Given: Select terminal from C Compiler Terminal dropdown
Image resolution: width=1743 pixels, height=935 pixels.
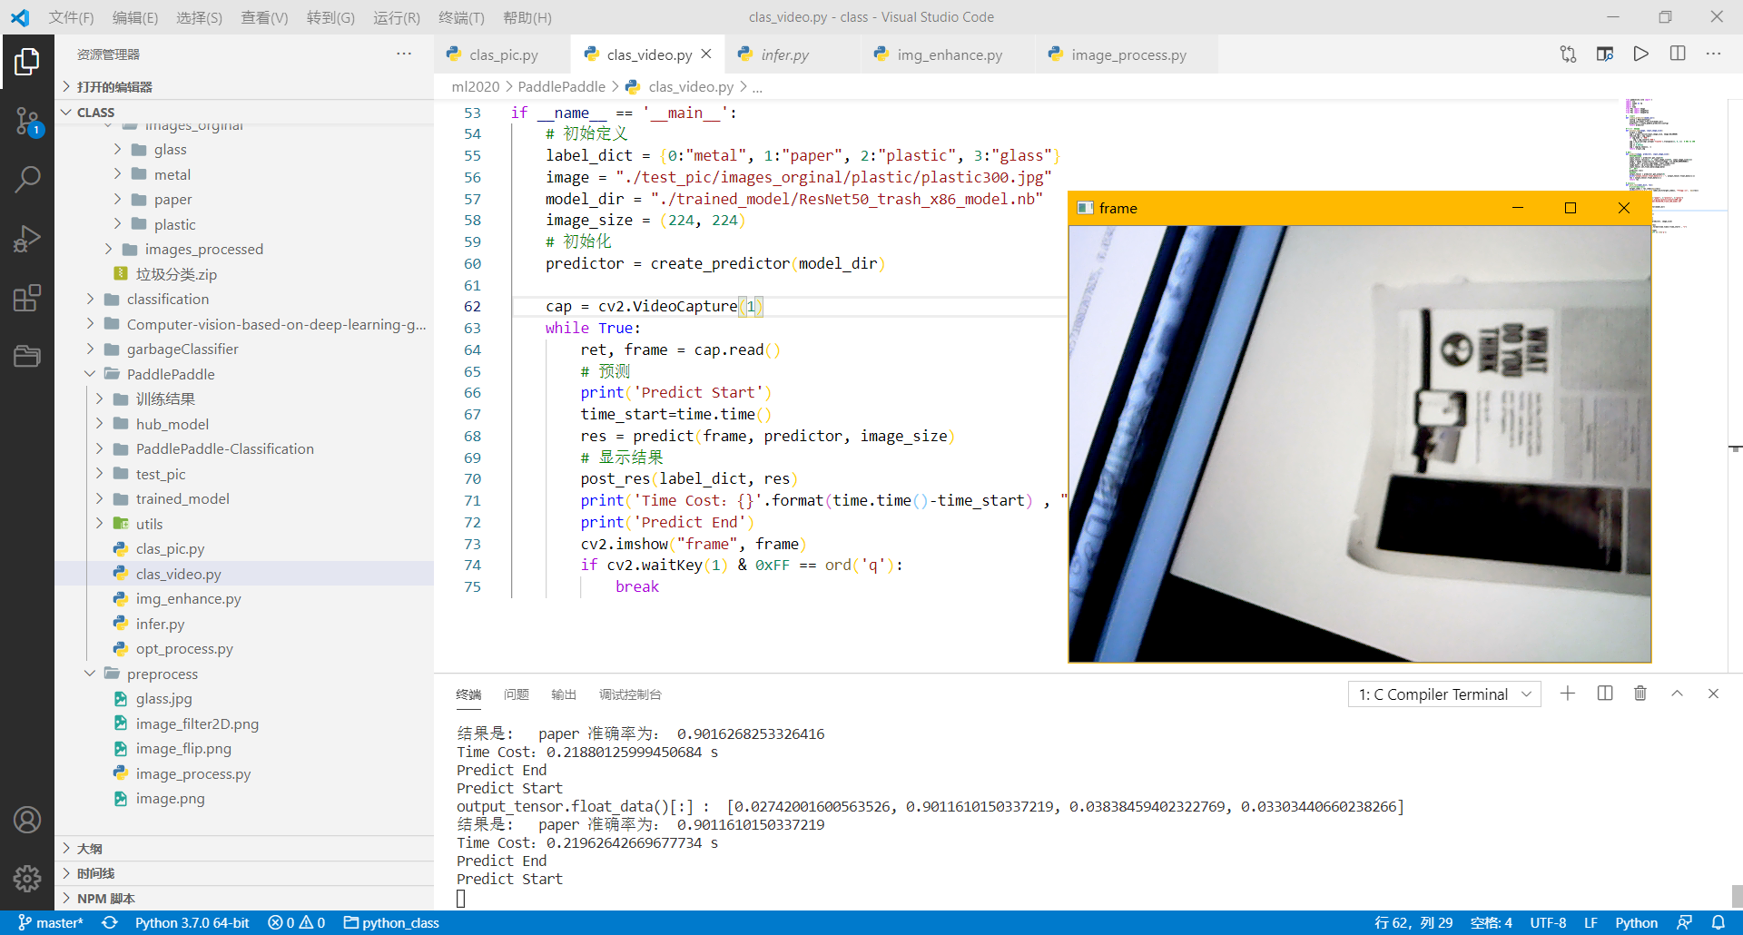Looking at the screenshot, I should coord(1444,694).
